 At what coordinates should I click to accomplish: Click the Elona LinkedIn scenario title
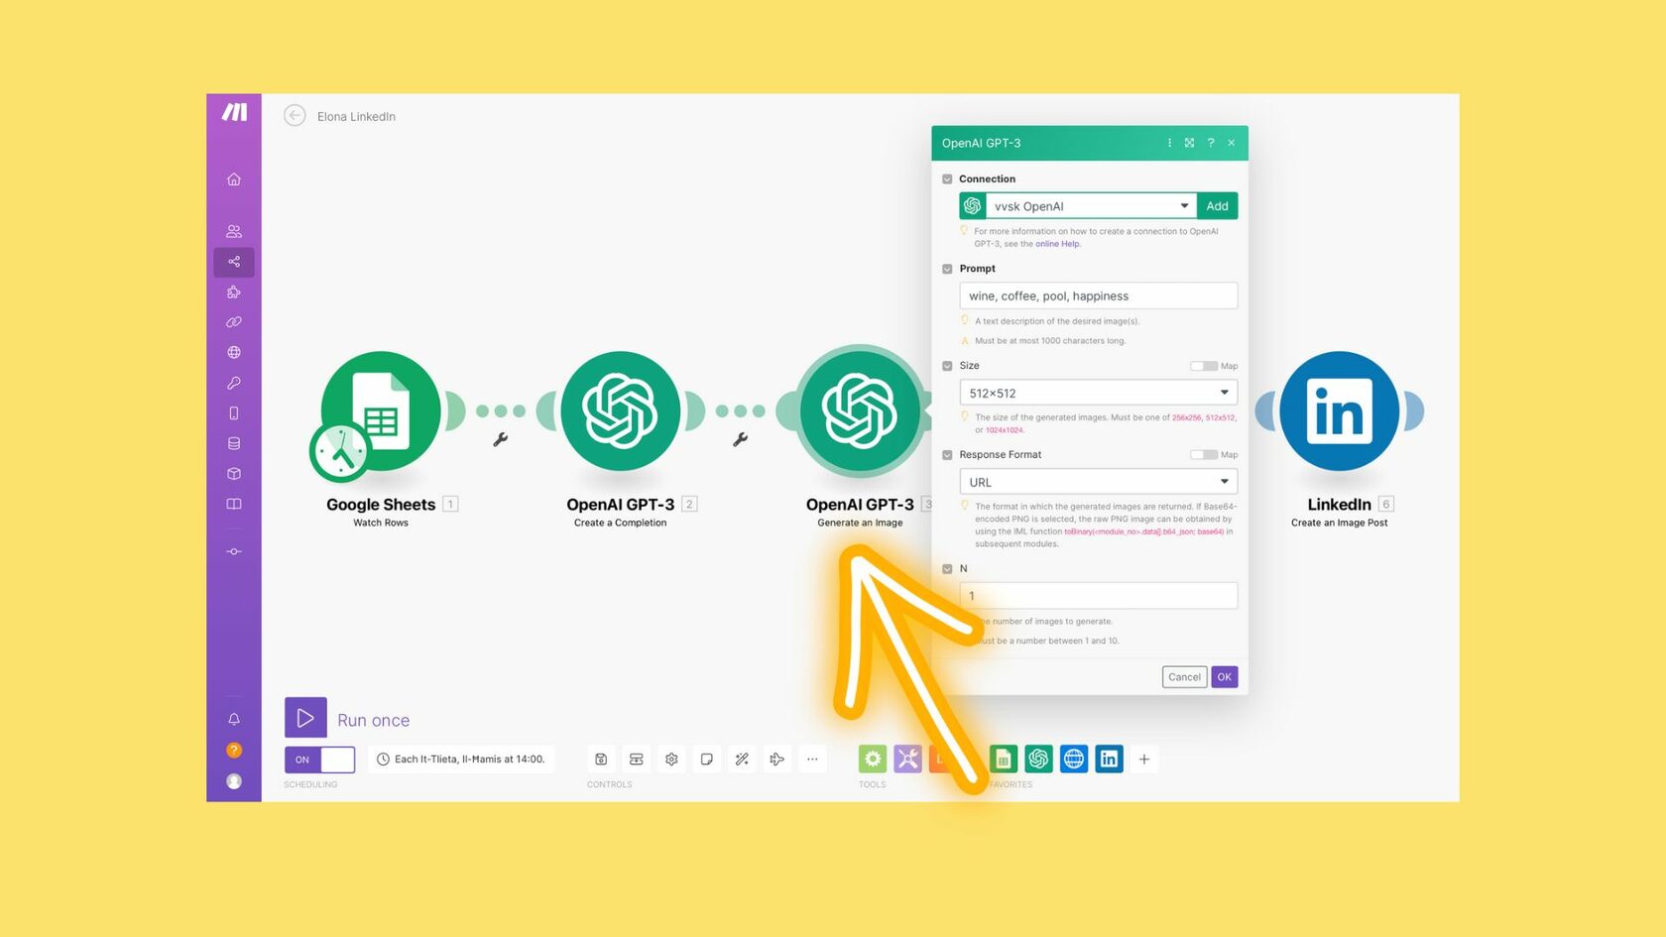pyautogui.click(x=356, y=117)
